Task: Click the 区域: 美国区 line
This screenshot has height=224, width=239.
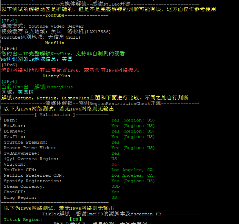Action: pyautogui.click(x=18, y=92)
